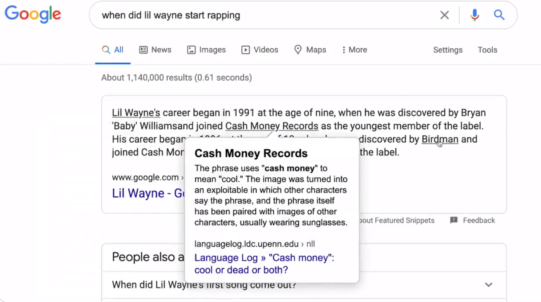Open the Tools options
Viewport: 541px width, 302px height.
[487, 49]
